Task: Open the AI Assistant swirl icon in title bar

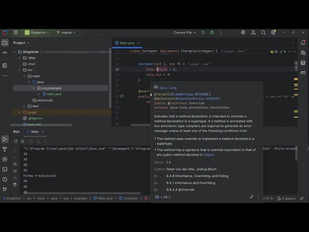Action: pyautogui.click(x=243, y=32)
